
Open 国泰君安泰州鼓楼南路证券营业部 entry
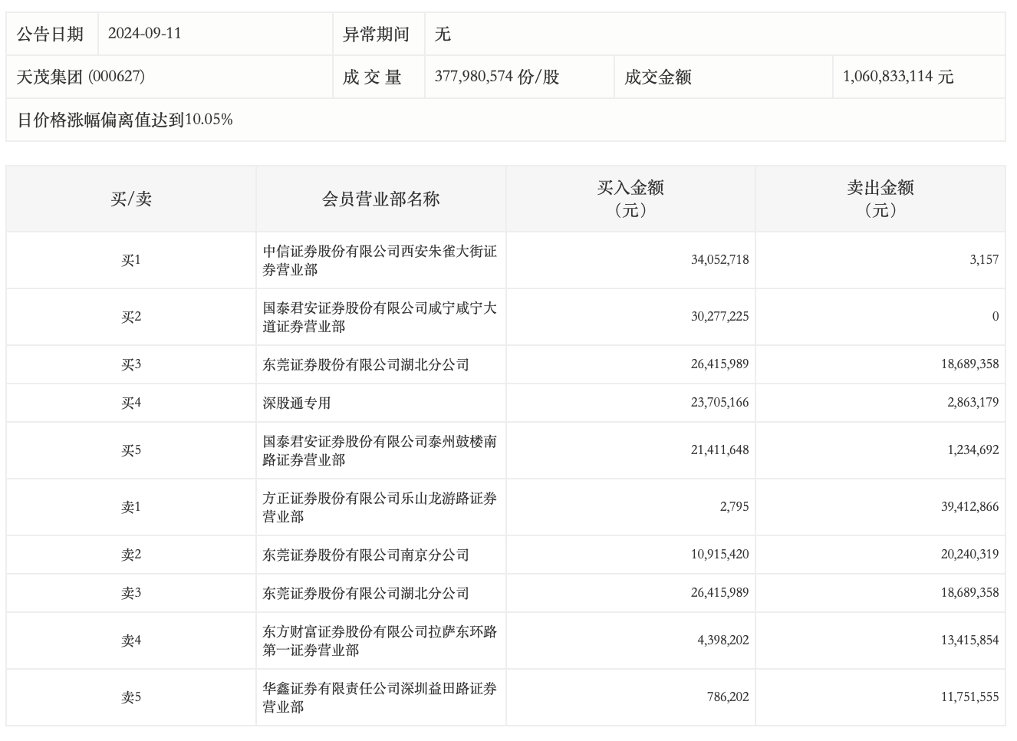click(380, 451)
